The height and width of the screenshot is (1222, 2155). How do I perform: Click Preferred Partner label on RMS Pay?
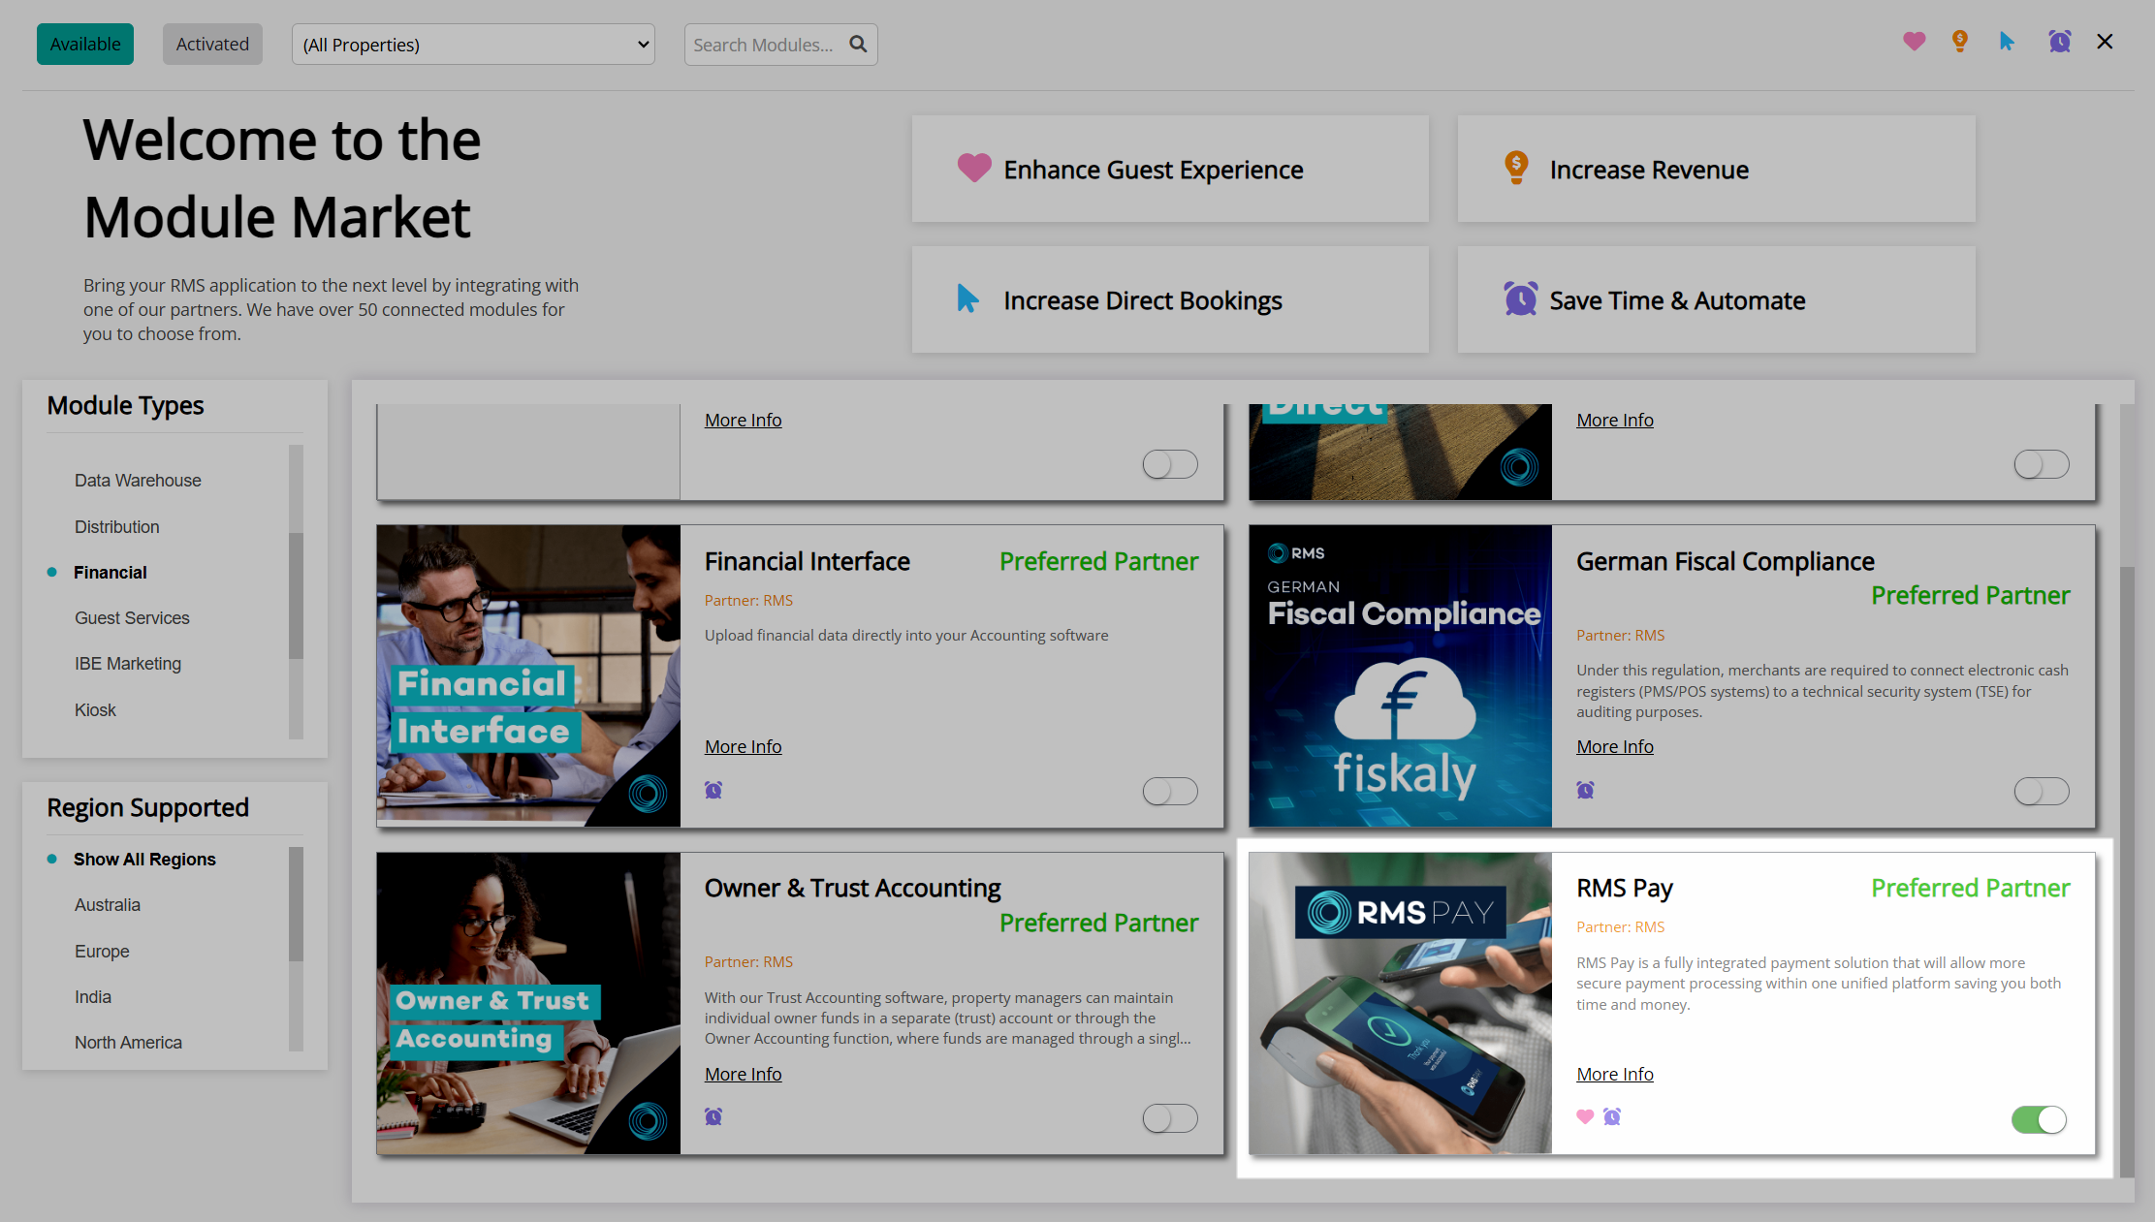tap(1971, 888)
